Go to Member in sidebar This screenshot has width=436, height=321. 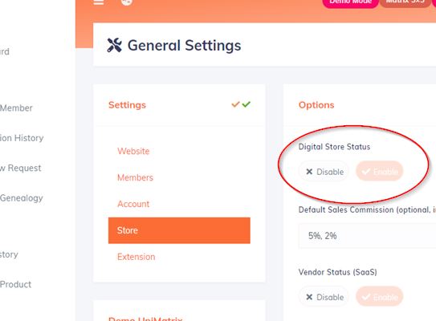coord(16,108)
